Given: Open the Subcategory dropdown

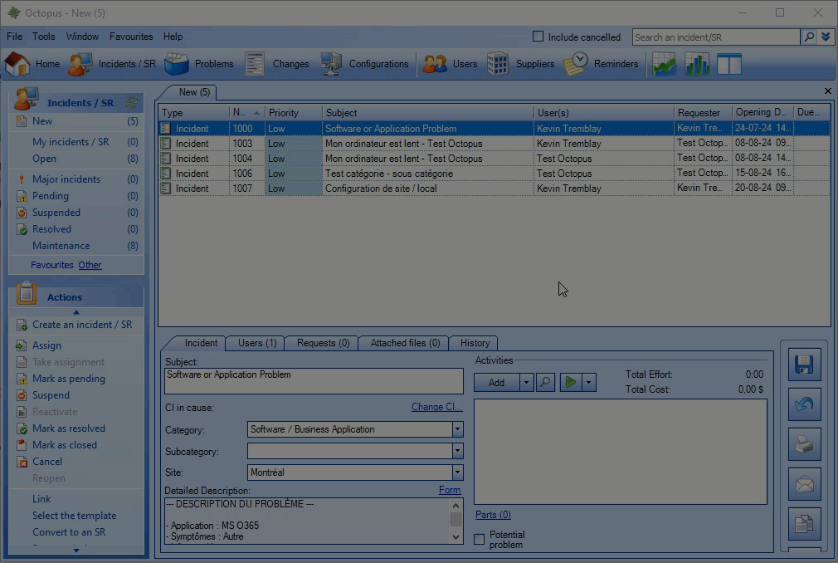Looking at the screenshot, I should click(x=457, y=451).
